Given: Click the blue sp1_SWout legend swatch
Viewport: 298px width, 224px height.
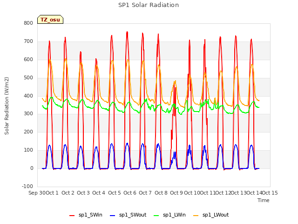Looking at the screenshot, I should 113,216.
